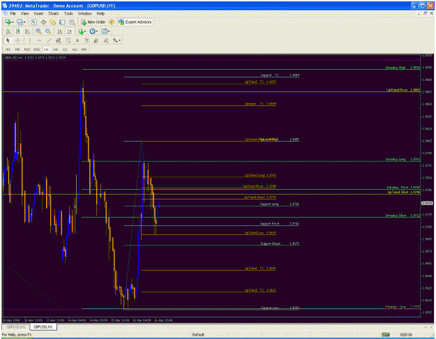Select the M1 timeframe
436x339 pixels.
click(x=8, y=50)
